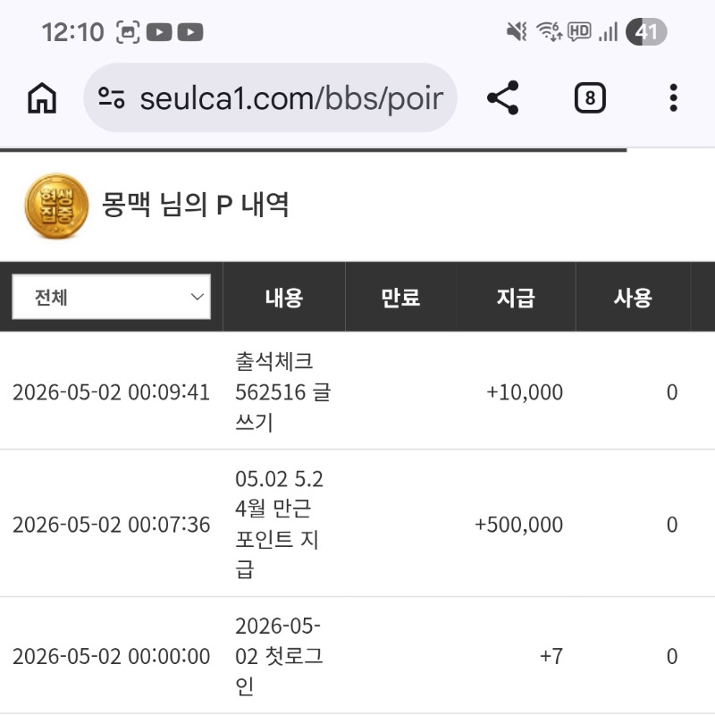Tap the muted sound status icon

[517, 32]
